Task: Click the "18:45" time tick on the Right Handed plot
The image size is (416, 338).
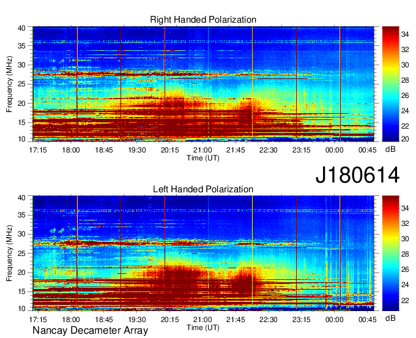Action: 104,150
